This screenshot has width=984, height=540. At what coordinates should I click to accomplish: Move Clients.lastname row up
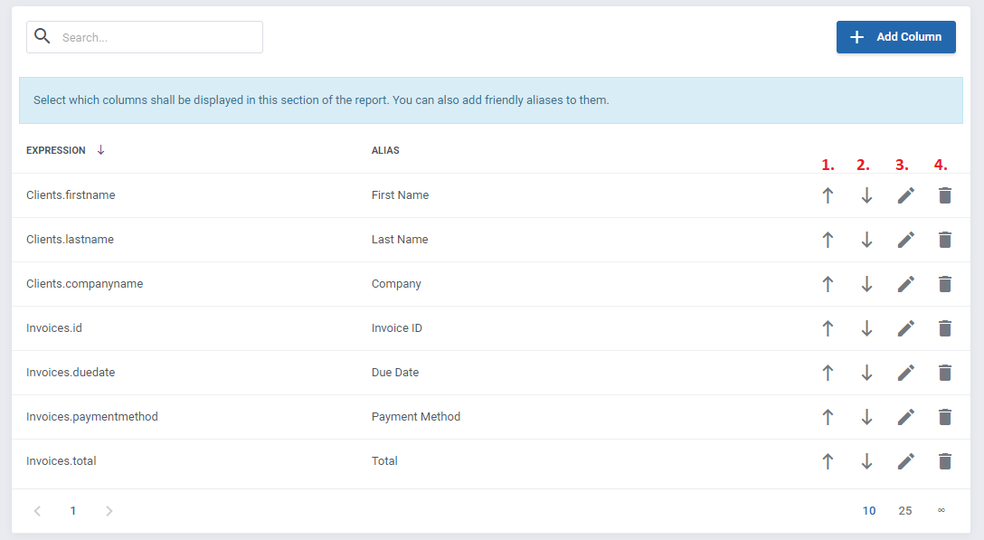828,240
